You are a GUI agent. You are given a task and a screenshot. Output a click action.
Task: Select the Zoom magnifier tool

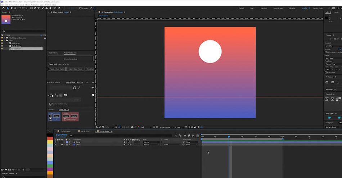(x=15, y=8)
